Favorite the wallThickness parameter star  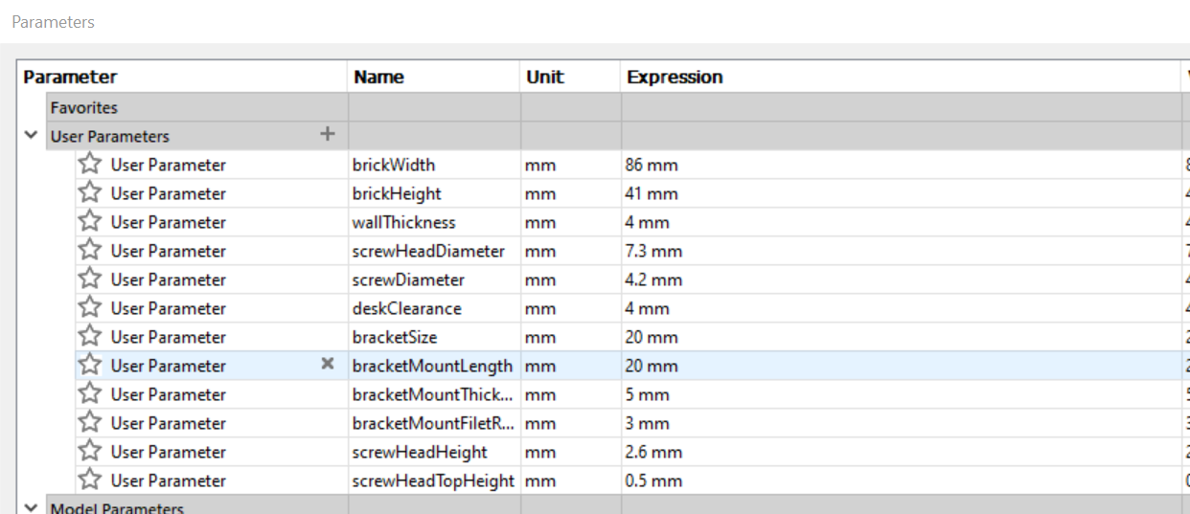point(90,221)
